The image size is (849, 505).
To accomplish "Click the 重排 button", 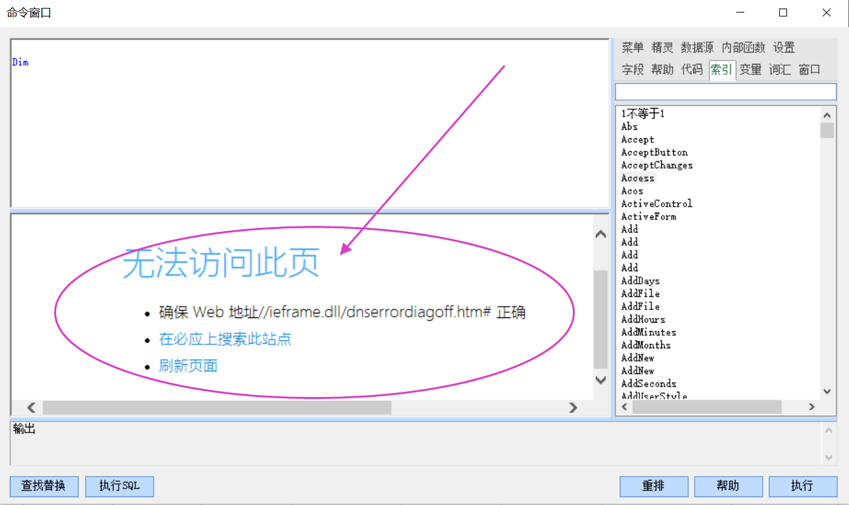I will pos(654,487).
